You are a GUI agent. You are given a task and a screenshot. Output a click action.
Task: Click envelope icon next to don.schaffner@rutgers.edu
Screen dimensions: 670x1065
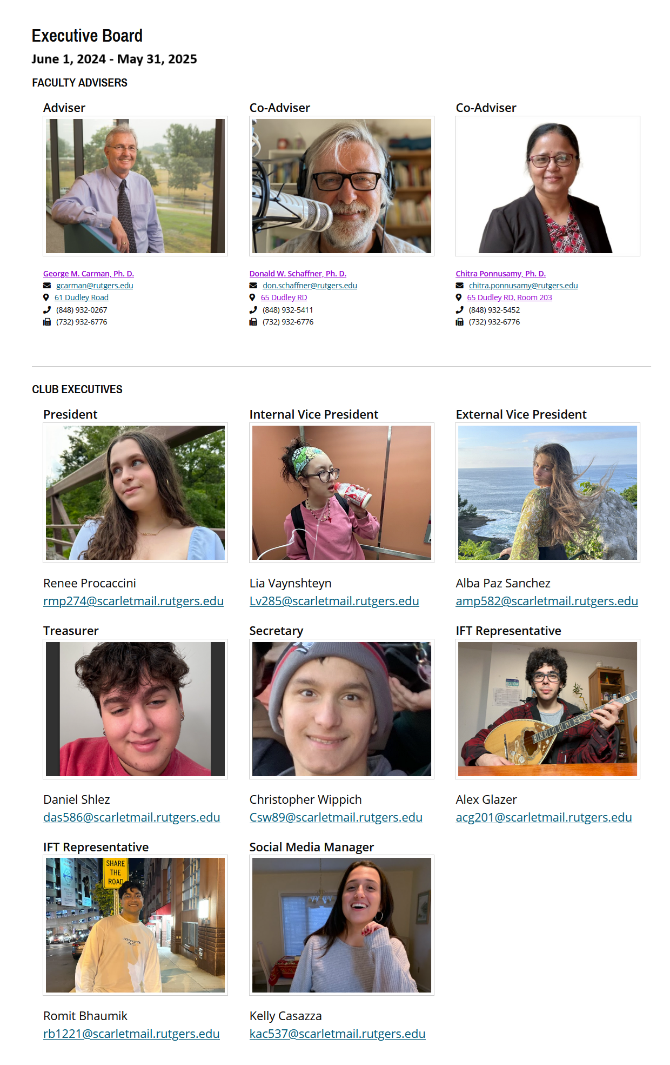(253, 286)
